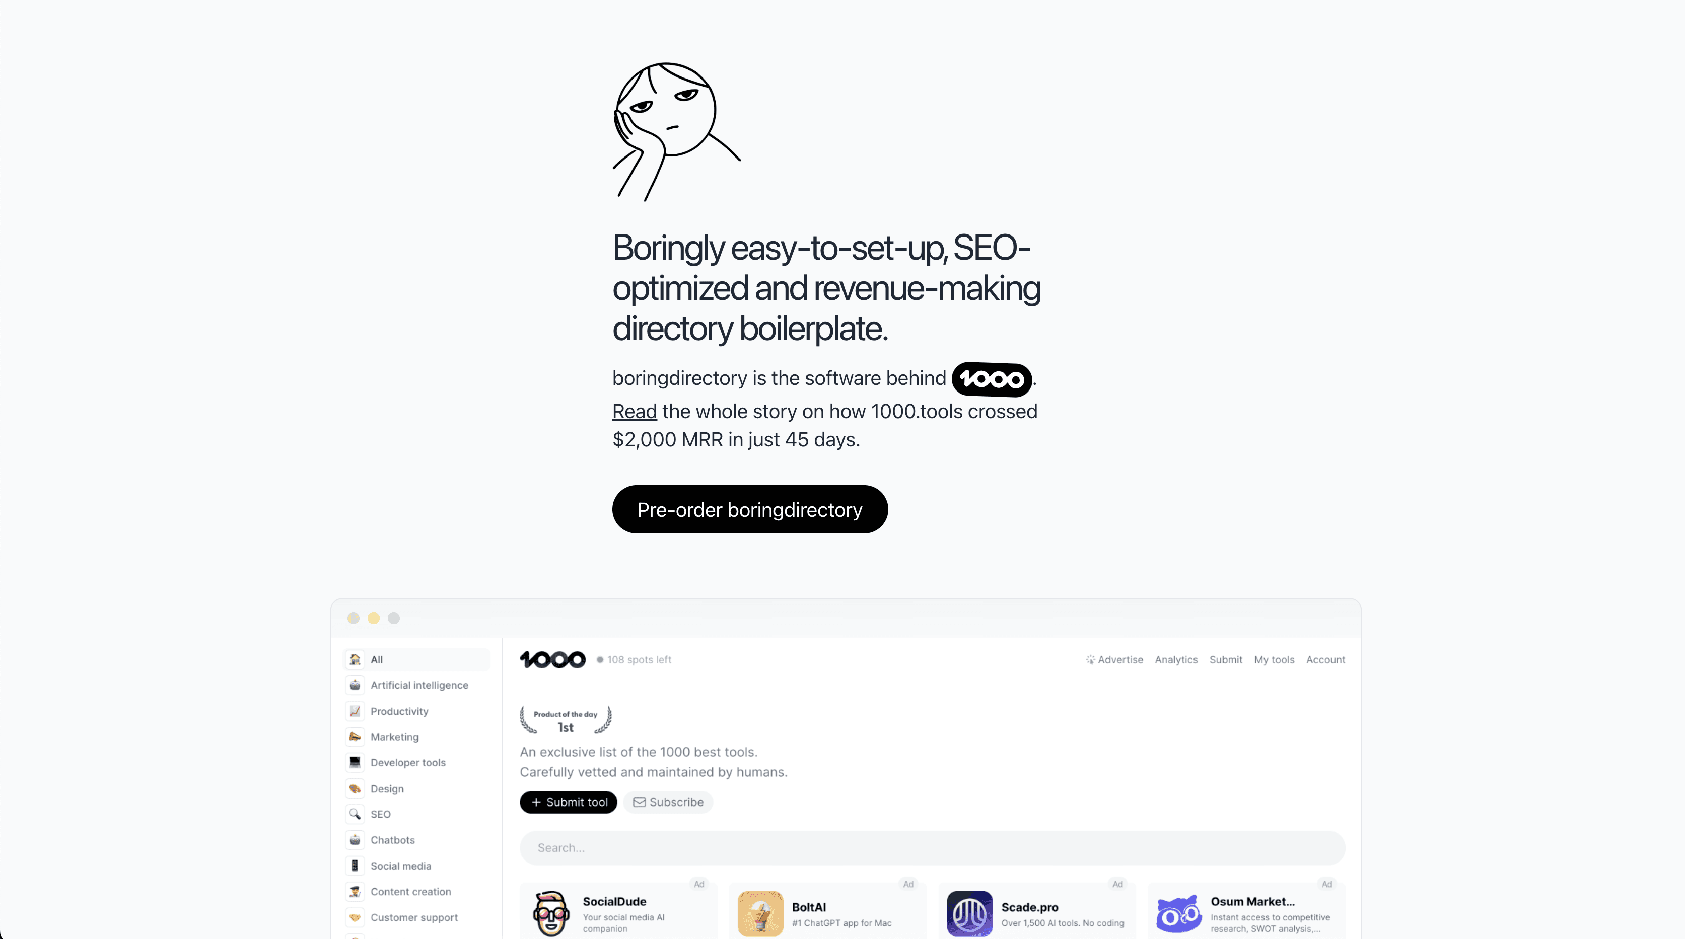Click the Submit tool button

click(x=567, y=802)
